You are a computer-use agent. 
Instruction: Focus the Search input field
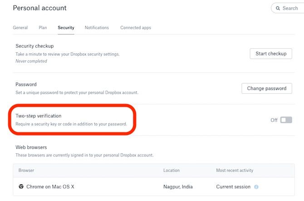[288, 8]
